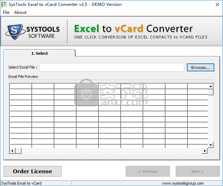223x186 pixels.
Task: Click the horizontal scrollbar left arrow
Action: (x=13, y=151)
